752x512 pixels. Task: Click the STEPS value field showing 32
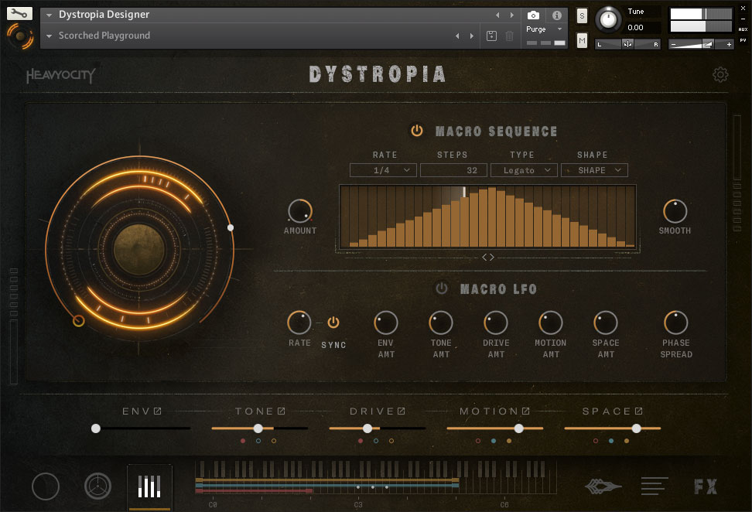click(x=453, y=170)
